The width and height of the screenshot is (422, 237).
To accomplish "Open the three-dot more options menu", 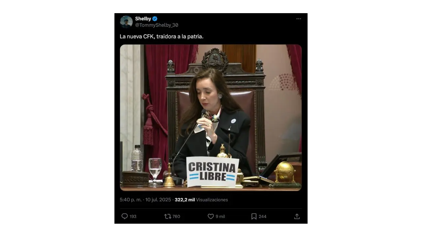I will pyautogui.click(x=299, y=19).
